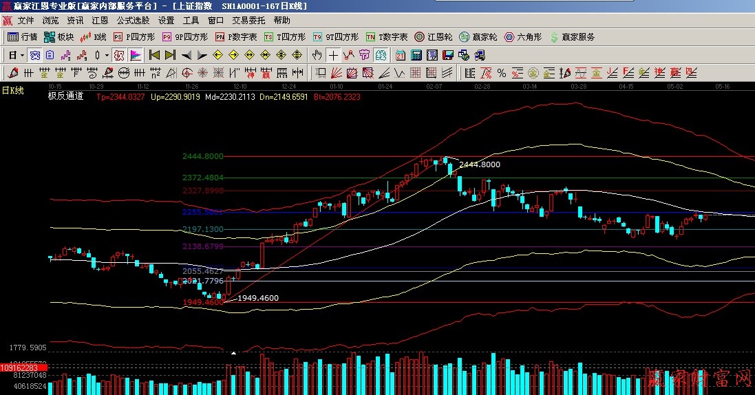Toggle the crosshair cursor button
Image resolution: width=755 pixels, height=395 pixels.
click(x=333, y=55)
